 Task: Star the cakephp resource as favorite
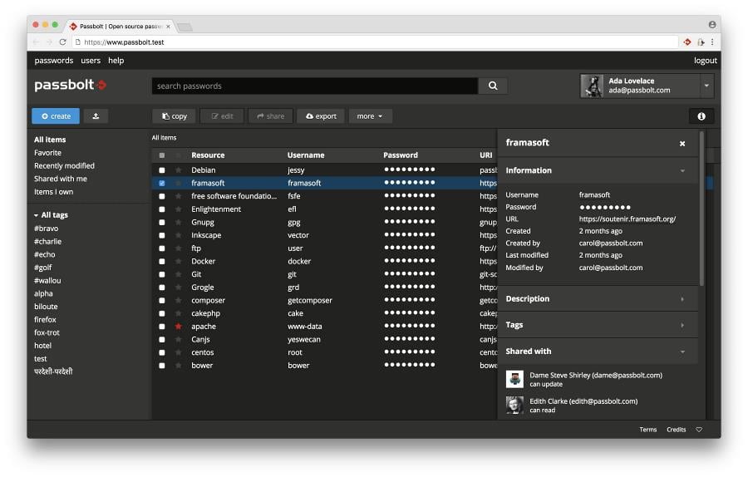(179, 313)
